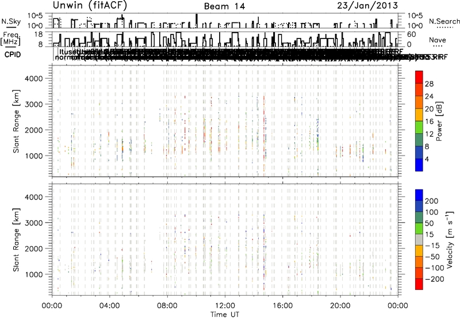The image size is (460, 318).
Task: Click the "CPID" row label
Action: 13,55
